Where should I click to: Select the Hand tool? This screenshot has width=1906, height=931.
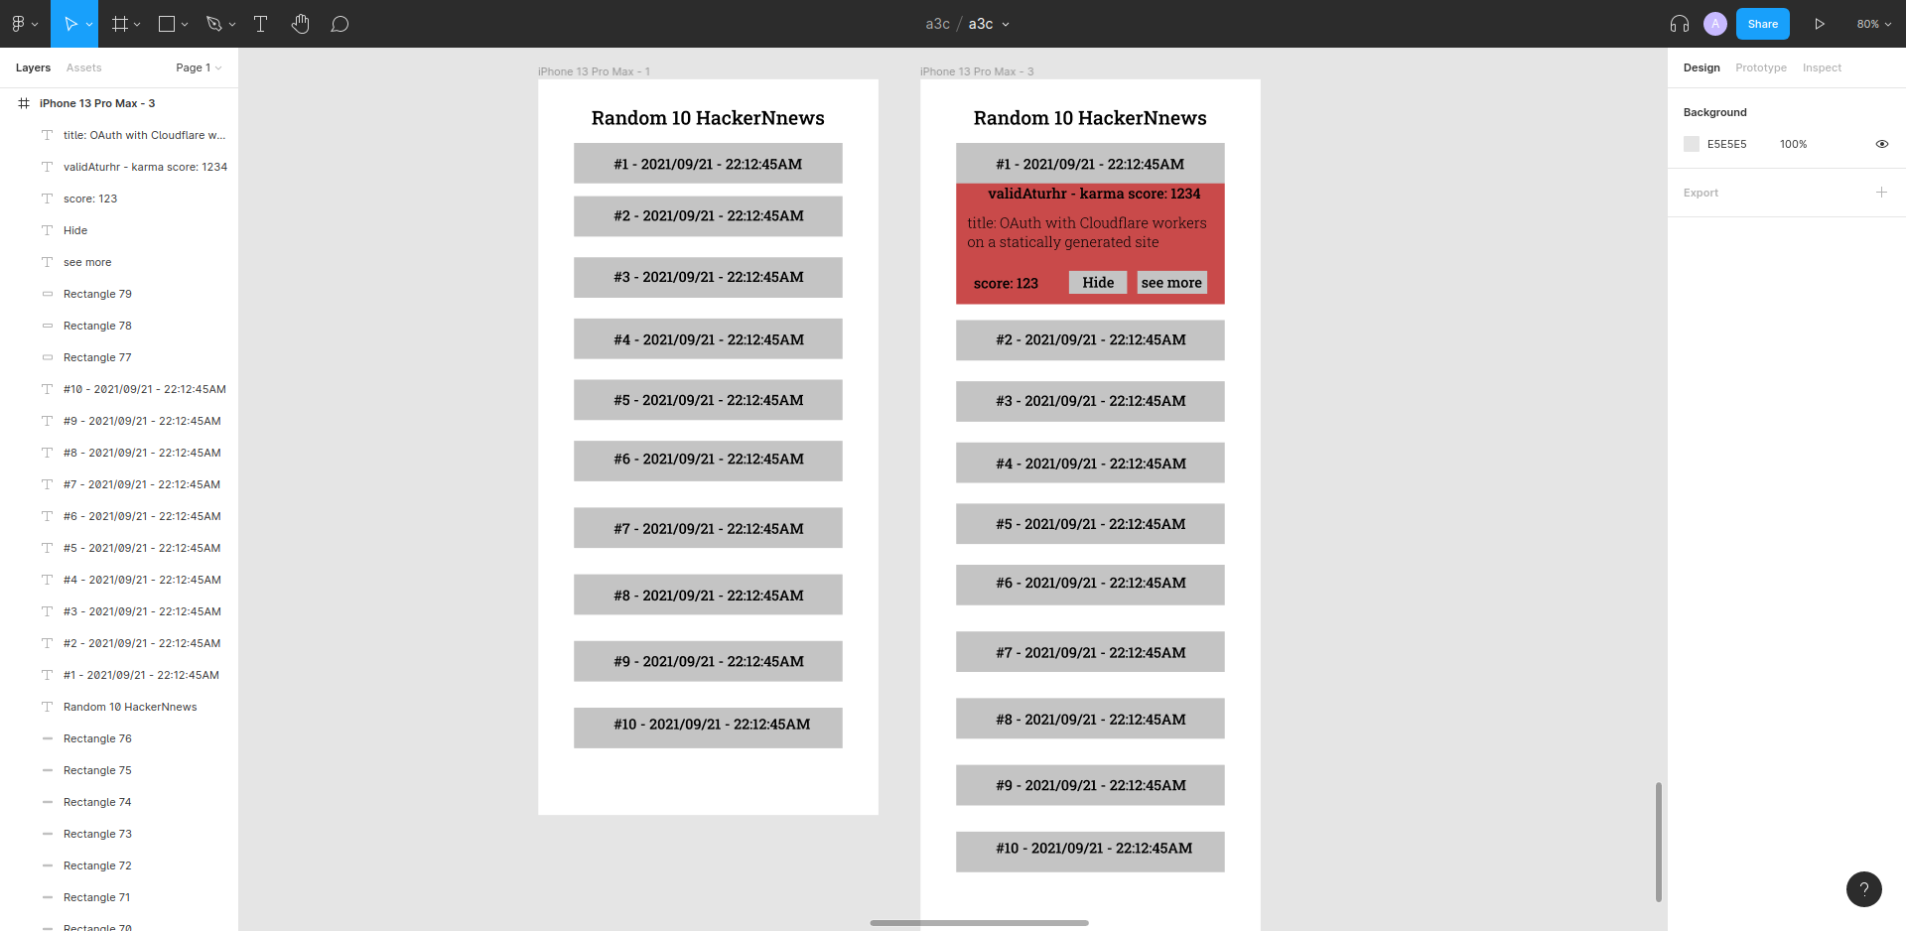click(301, 24)
